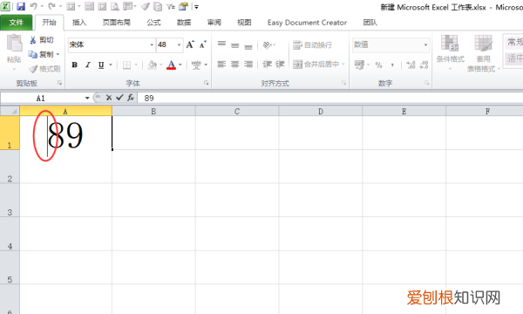523x314 pixels.
Task: Toggle Italic formatting
Action: (x=88, y=65)
